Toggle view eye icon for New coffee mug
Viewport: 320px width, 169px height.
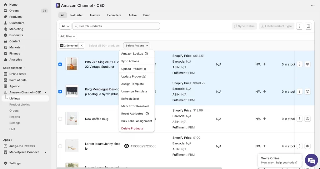coord(307,119)
